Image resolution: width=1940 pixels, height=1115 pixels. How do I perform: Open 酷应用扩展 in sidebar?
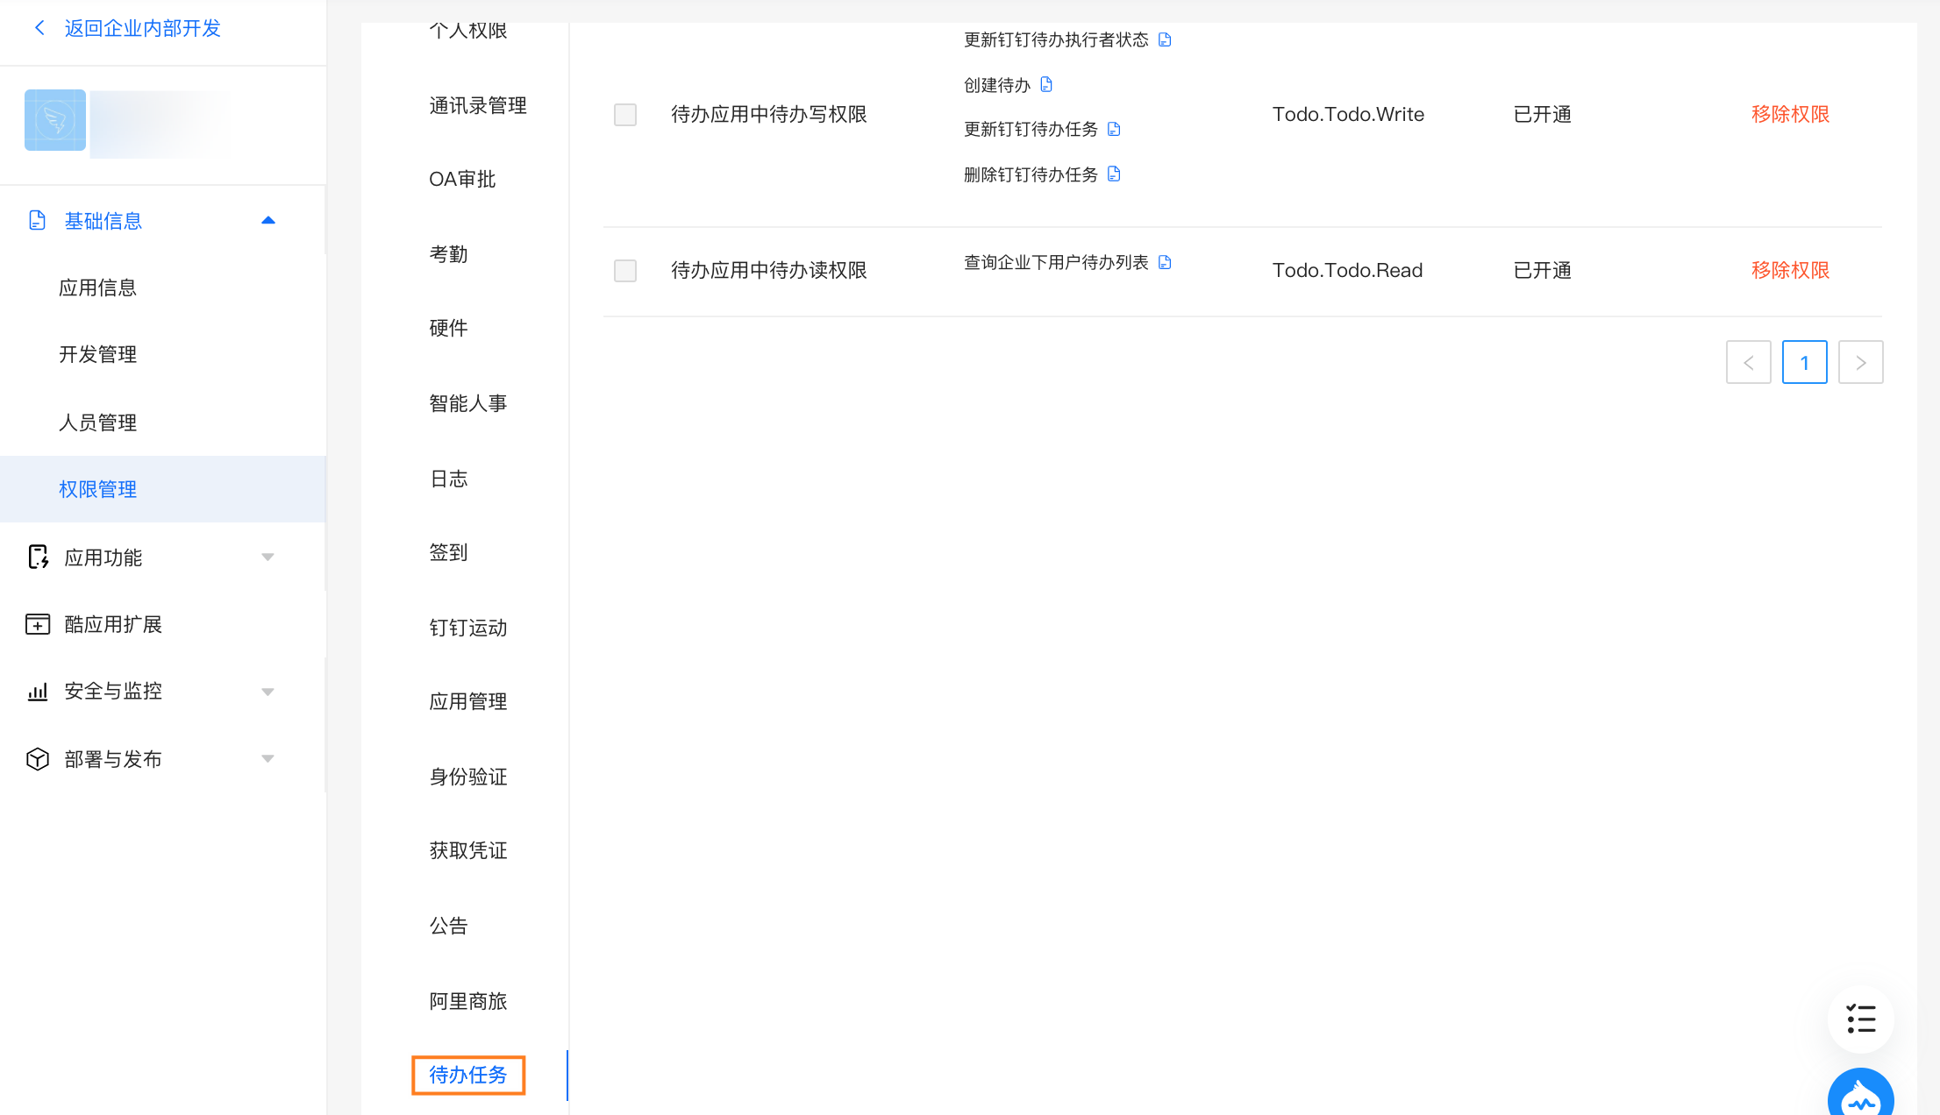(x=113, y=624)
